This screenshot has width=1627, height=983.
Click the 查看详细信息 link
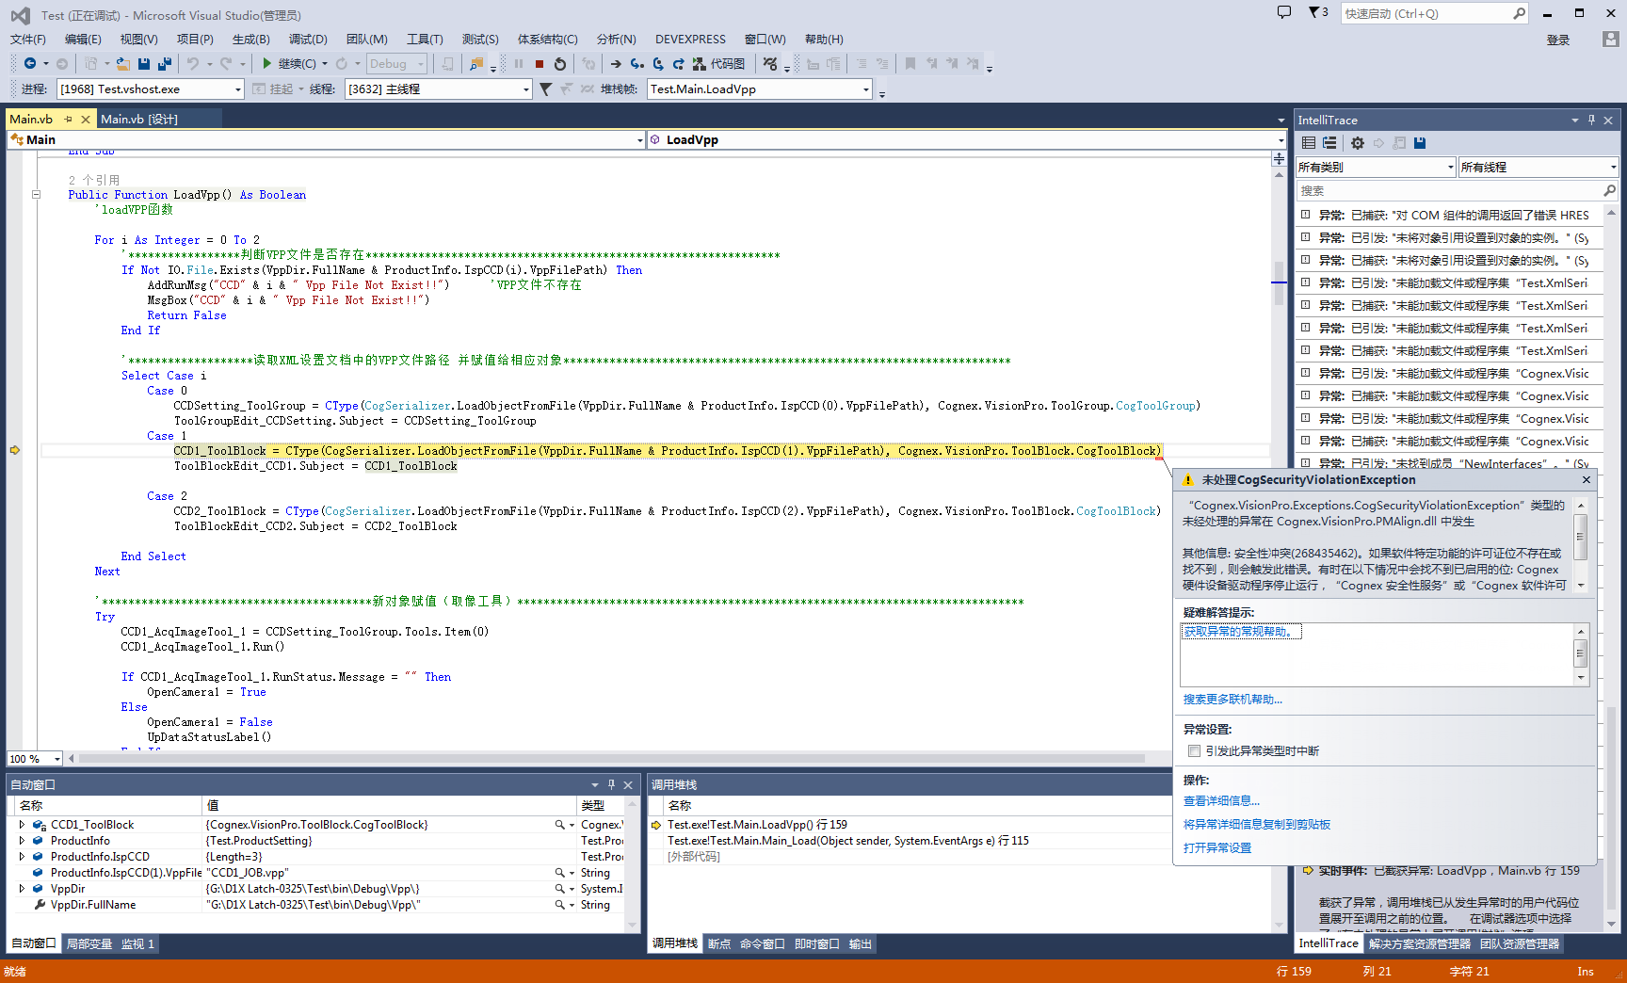[x=1221, y=801]
